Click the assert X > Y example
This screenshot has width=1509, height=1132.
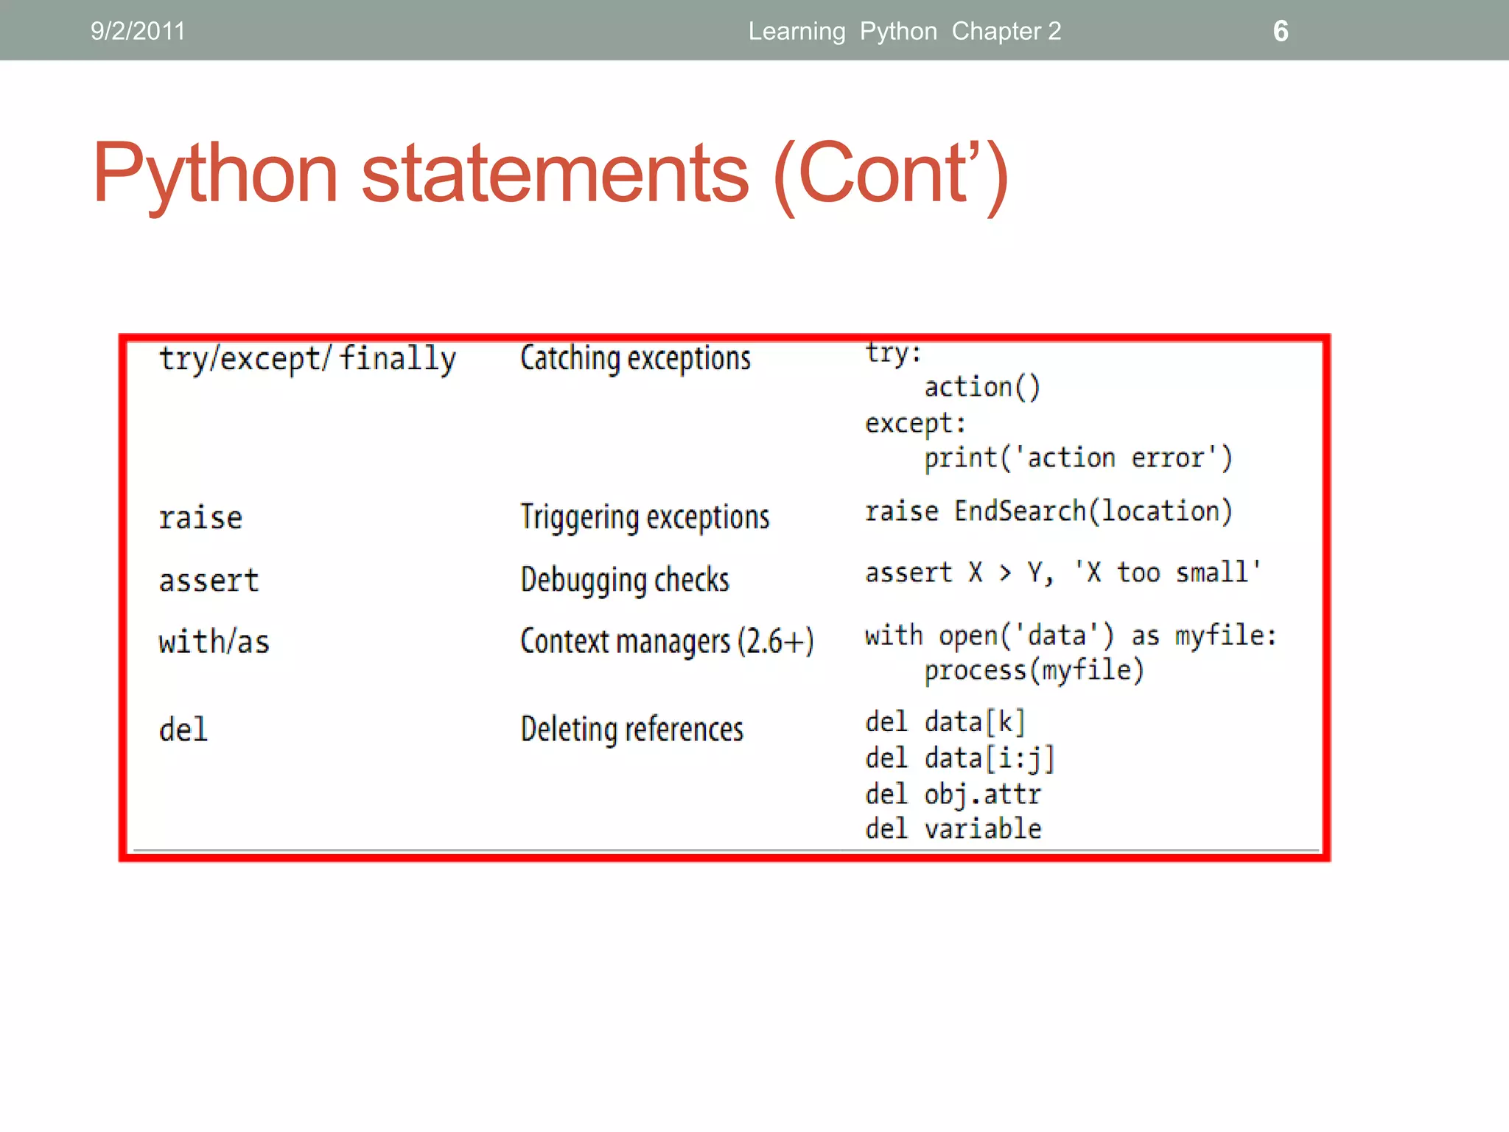pos(1062,573)
